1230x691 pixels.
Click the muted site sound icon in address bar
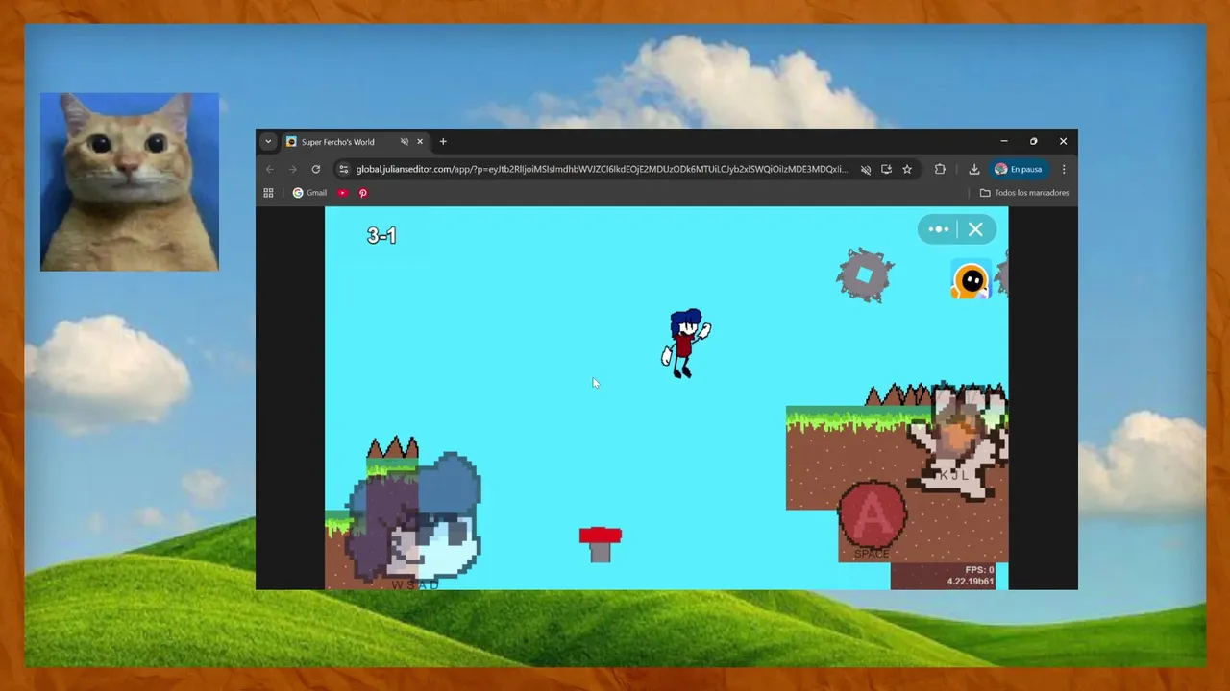tap(866, 169)
